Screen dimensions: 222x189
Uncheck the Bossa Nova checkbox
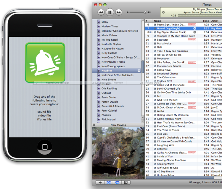point(155,70)
